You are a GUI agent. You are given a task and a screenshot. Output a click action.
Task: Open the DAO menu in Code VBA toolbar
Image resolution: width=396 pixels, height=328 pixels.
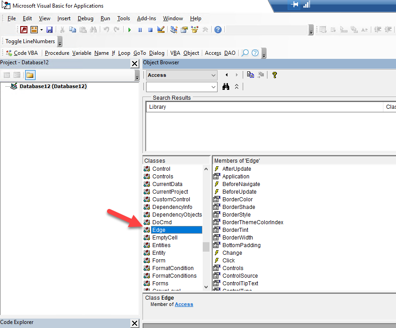coord(230,53)
